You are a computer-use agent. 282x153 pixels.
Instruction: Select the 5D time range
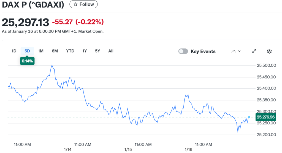(x=27, y=51)
